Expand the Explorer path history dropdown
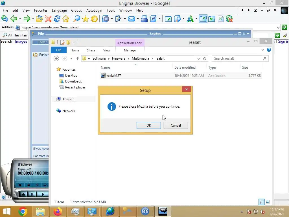The height and width of the screenshot is (217, 289). [198, 58]
